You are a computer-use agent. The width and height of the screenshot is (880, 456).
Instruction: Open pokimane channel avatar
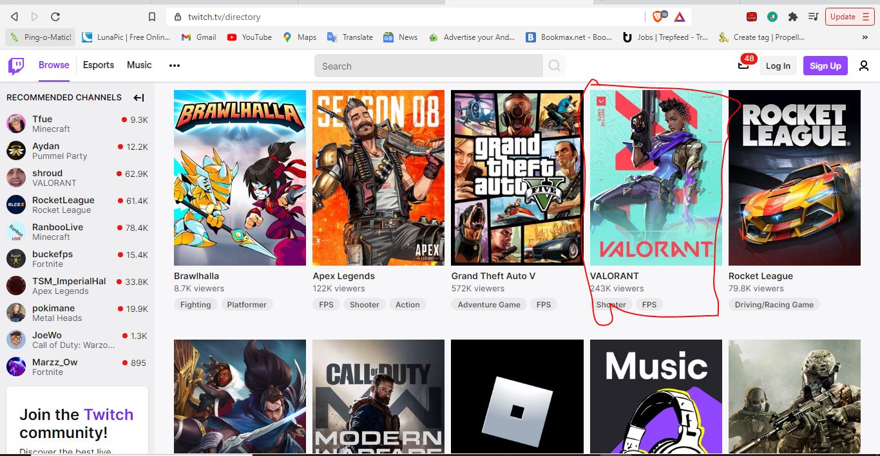pyautogui.click(x=16, y=313)
